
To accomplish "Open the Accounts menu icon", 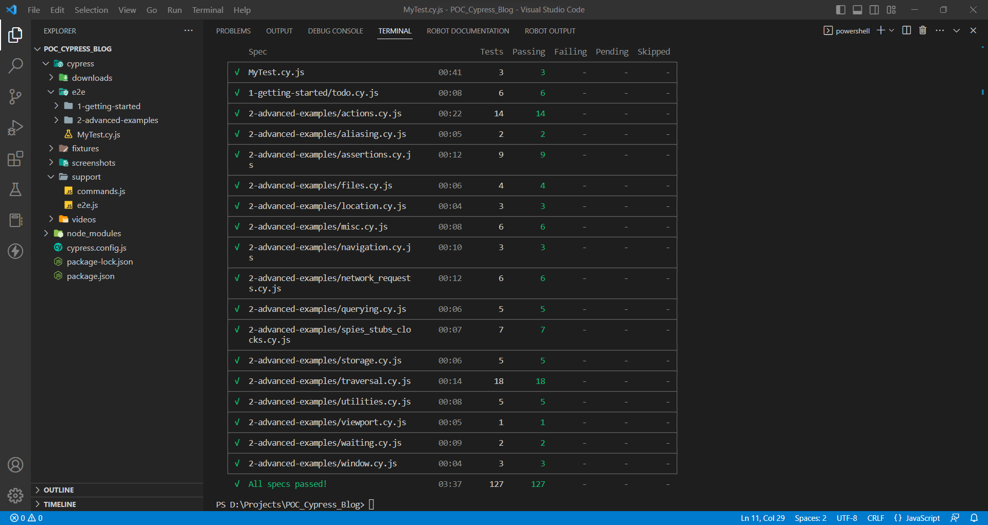I will pyautogui.click(x=15, y=465).
